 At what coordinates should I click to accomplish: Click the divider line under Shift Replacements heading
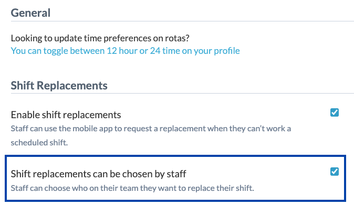[x=182, y=93]
